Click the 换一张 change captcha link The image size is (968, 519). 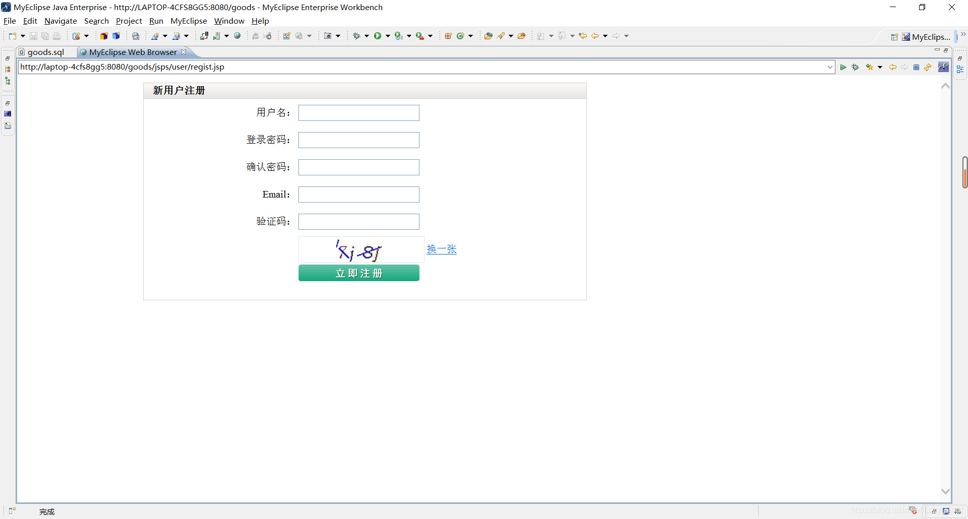tap(442, 249)
